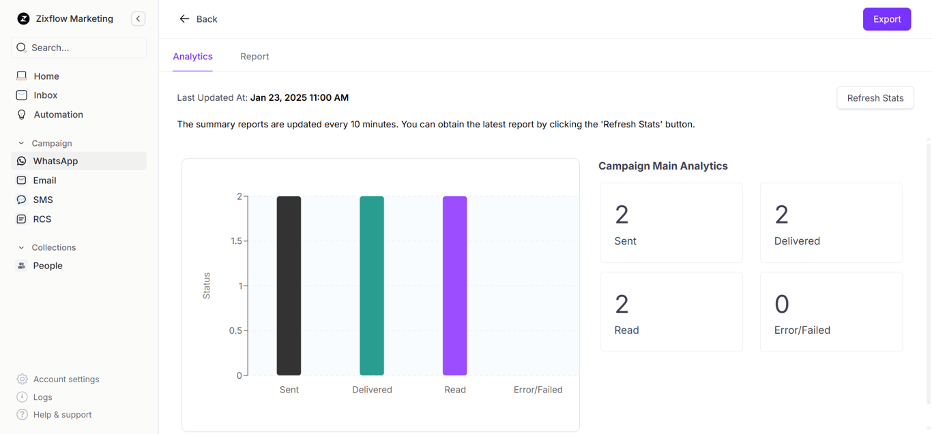The width and height of the screenshot is (932, 434).
Task: Open the RCS campaign channel
Action: (42, 219)
